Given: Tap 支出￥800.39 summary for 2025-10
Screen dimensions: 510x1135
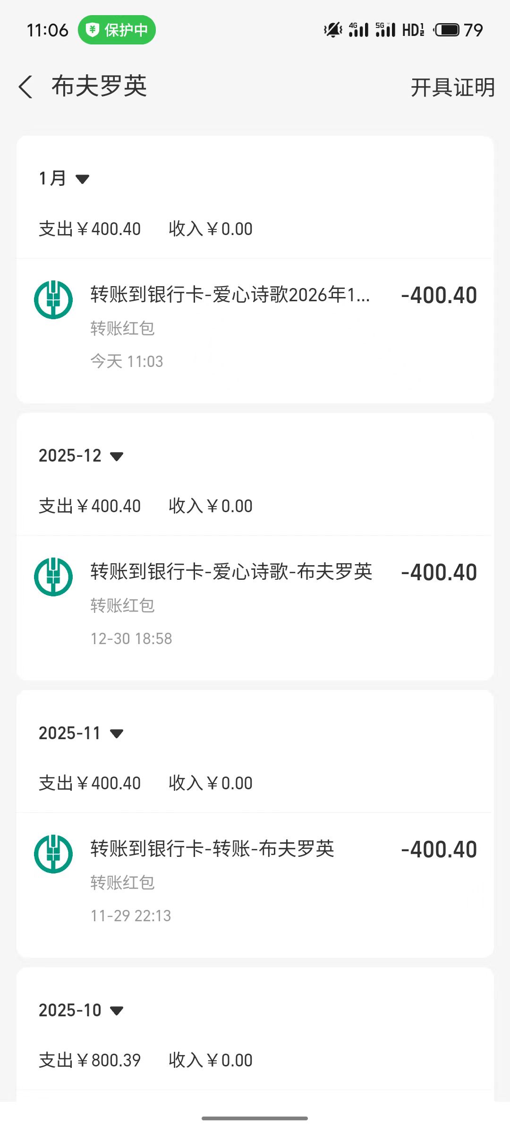Looking at the screenshot, I should [x=90, y=1060].
